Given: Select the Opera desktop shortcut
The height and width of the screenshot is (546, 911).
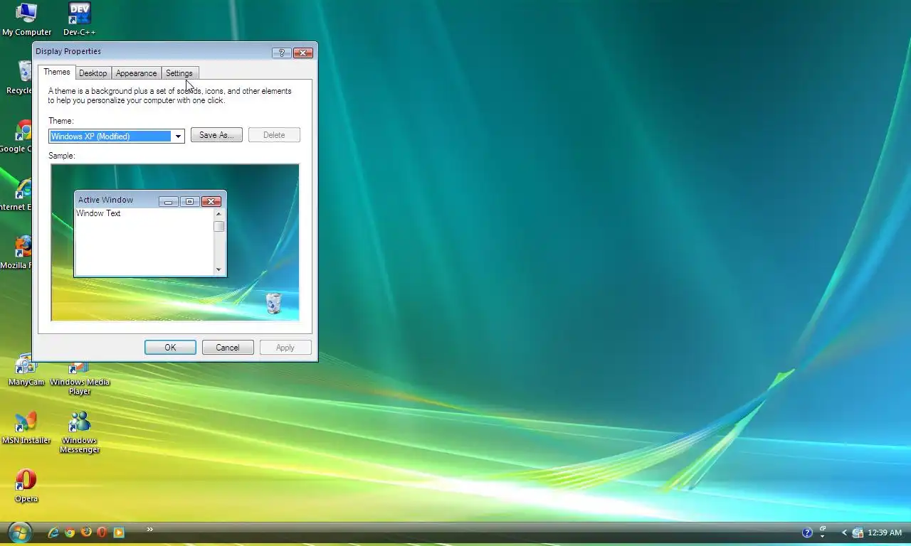Looking at the screenshot, I should pyautogui.click(x=26, y=486).
